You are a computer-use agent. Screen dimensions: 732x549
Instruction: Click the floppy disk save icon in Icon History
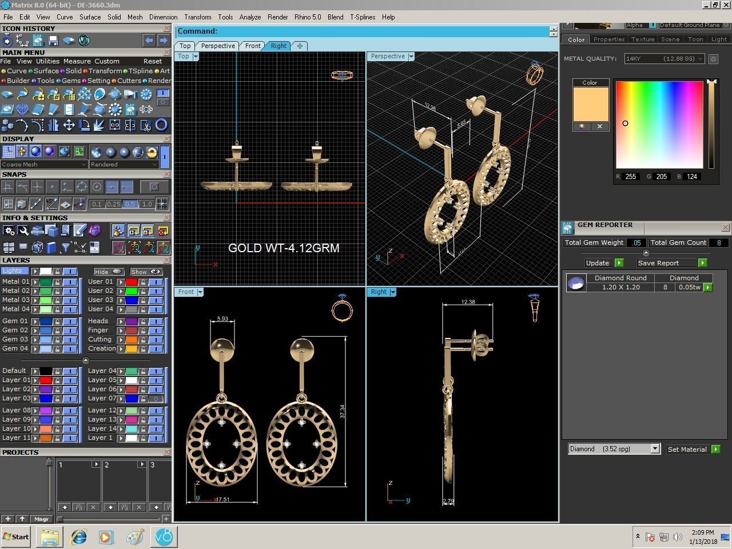tap(53, 41)
